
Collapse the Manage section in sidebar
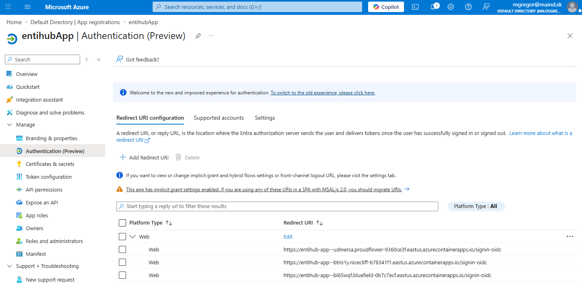tap(10, 125)
